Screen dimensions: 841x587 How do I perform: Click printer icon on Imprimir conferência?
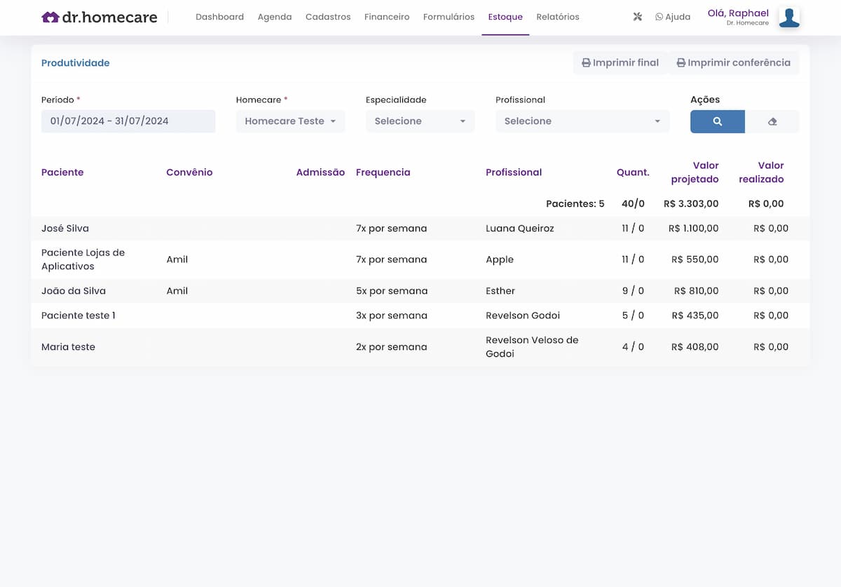681,63
